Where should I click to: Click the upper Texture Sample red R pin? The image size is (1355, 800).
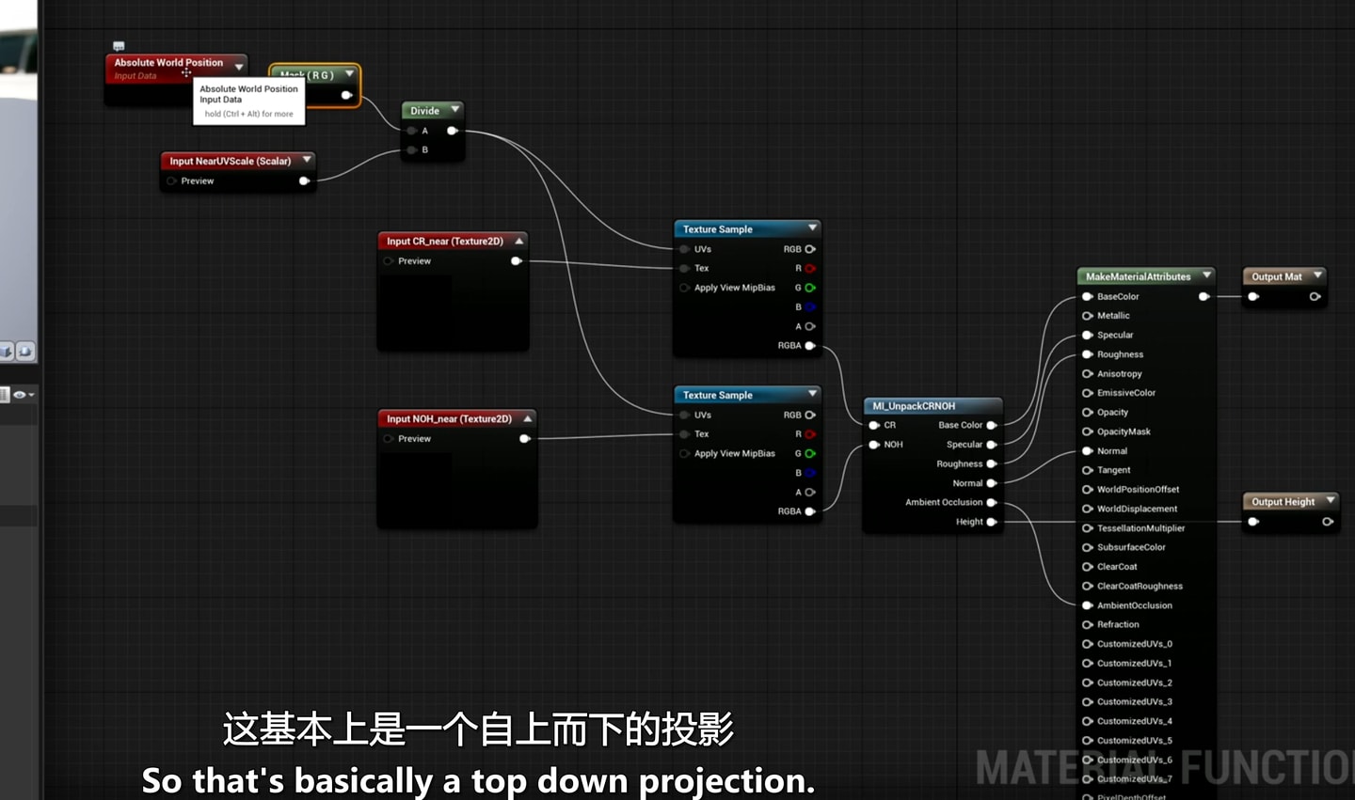click(x=810, y=268)
